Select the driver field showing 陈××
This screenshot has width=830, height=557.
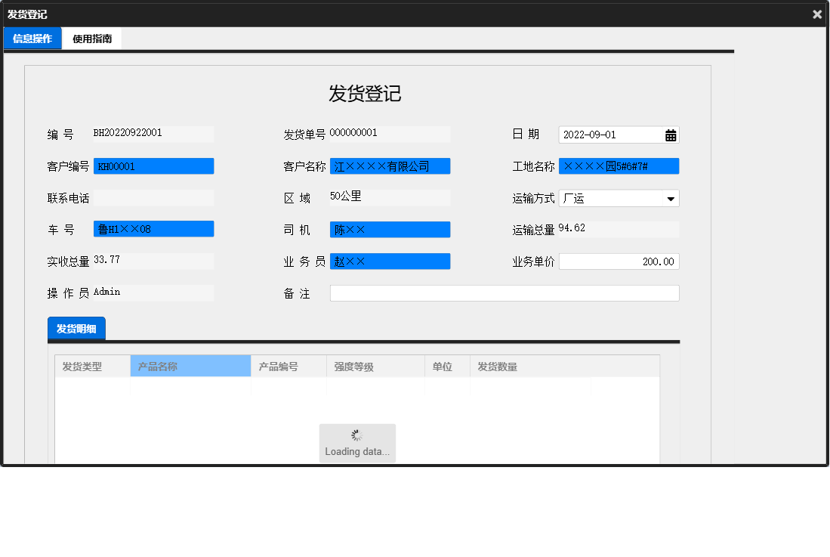[x=390, y=229]
